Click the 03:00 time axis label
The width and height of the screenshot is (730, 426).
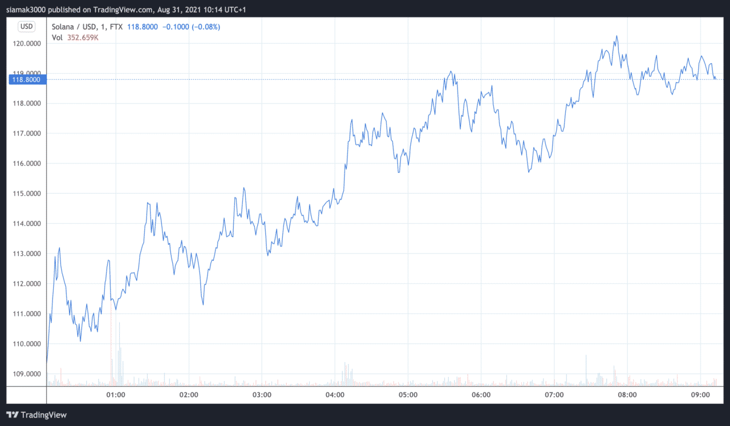point(262,395)
